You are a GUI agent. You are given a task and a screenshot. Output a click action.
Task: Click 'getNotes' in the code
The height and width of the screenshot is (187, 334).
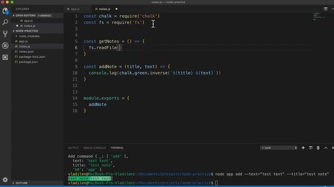click(x=109, y=42)
